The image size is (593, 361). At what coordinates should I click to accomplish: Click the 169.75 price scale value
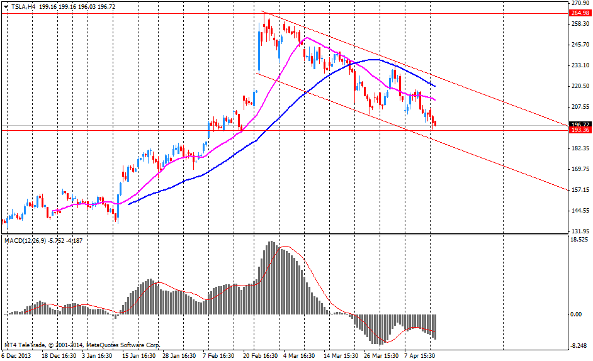click(x=580, y=169)
